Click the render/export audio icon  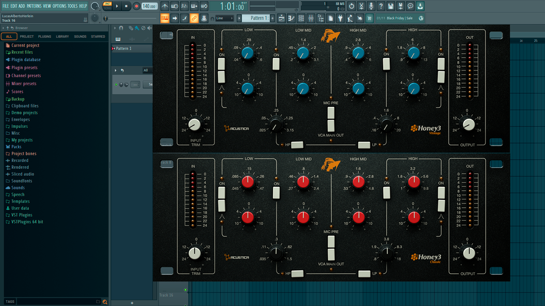401,6
